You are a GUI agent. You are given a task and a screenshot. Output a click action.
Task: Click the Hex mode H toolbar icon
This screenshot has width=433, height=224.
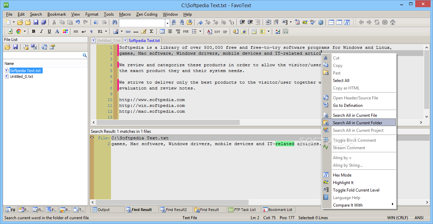(x=347, y=22)
